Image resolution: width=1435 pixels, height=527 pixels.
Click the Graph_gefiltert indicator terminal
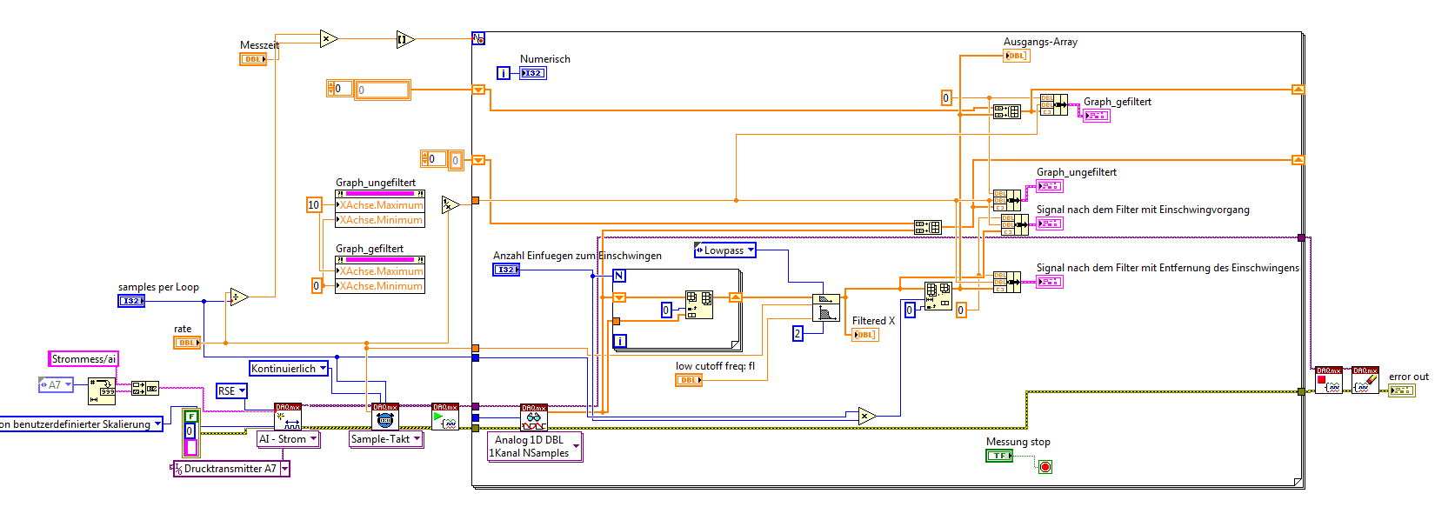click(x=1097, y=116)
